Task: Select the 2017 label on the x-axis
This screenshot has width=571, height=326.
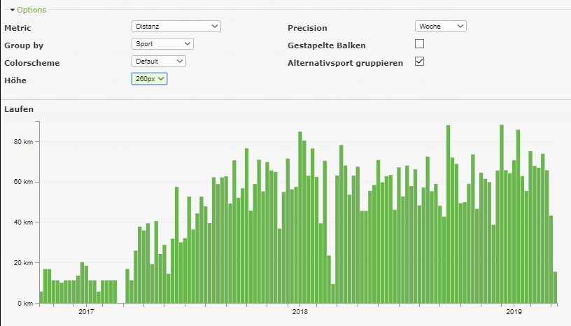Action: click(x=86, y=312)
